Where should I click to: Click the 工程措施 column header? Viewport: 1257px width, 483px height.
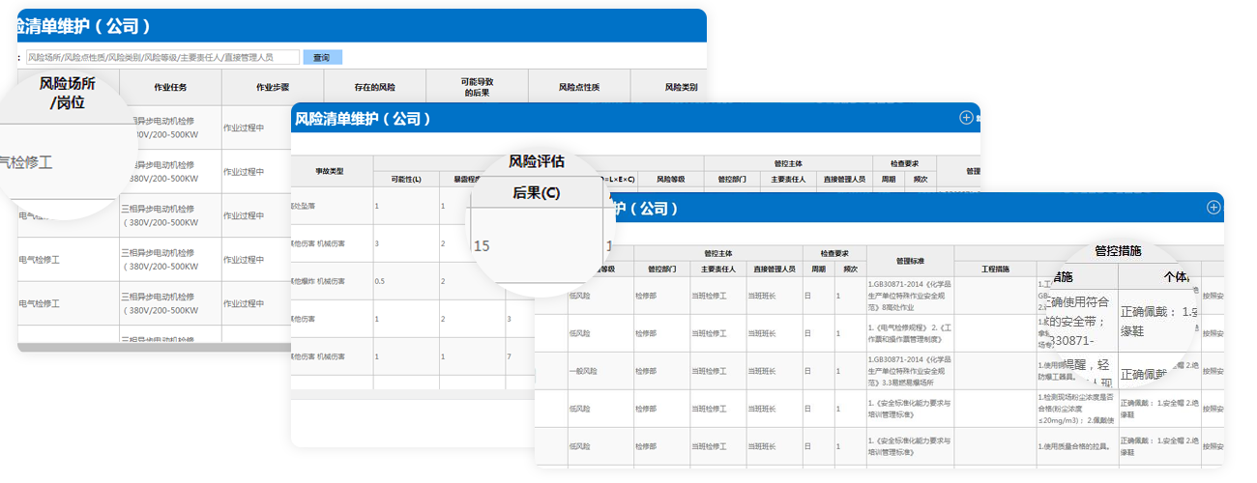coord(995,269)
